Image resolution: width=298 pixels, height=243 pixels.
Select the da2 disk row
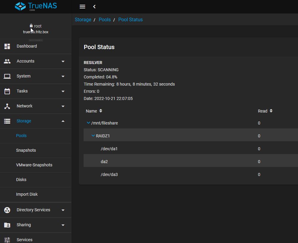coord(104,162)
